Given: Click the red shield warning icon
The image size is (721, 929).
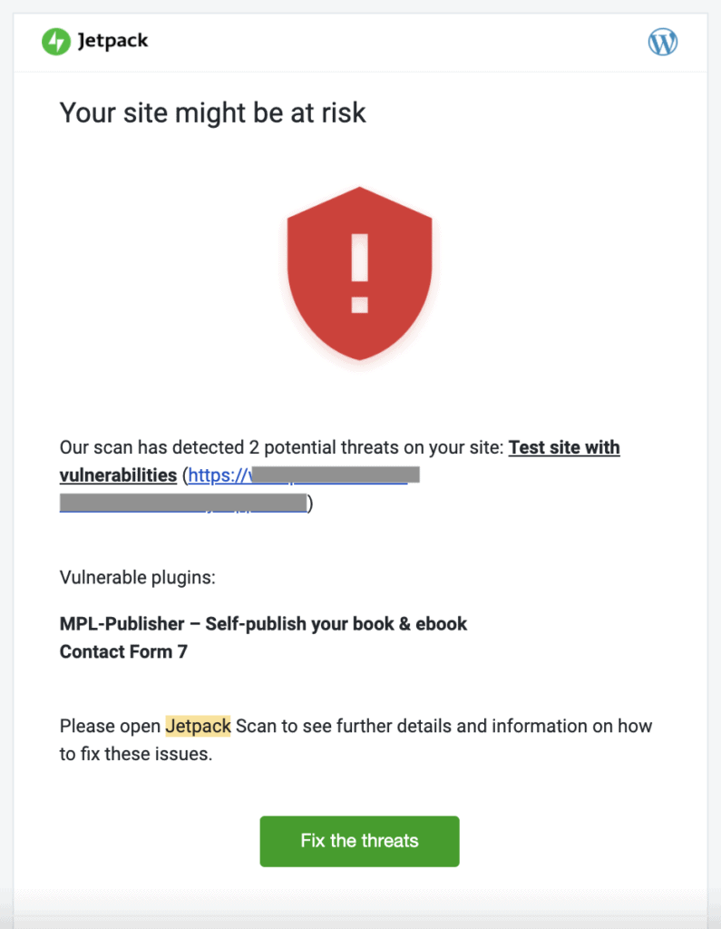Looking at the screenshot, I should coord(359,272).
